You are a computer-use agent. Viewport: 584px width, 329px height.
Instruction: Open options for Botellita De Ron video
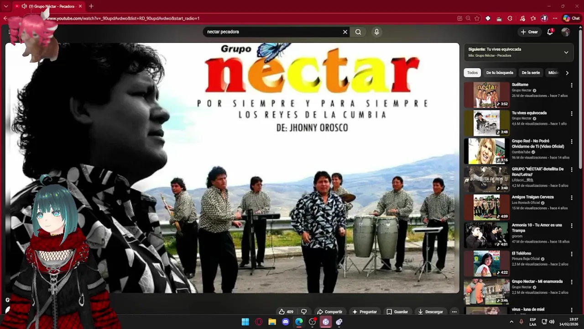[572, 170]
